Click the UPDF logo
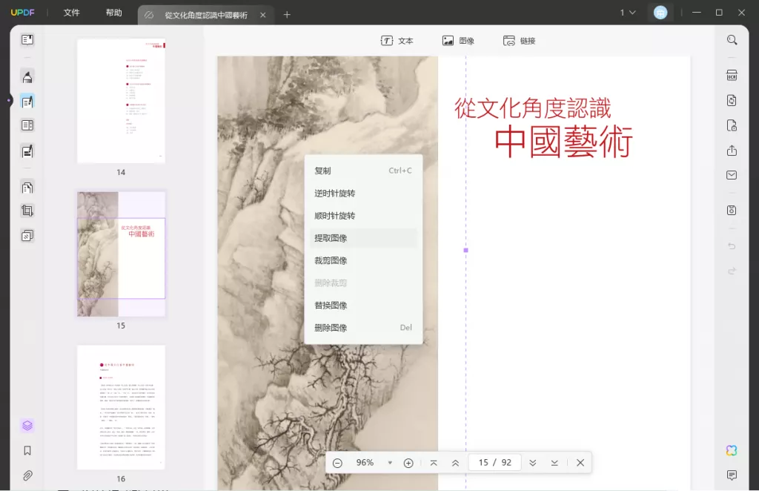 click(x=23, y=13)
